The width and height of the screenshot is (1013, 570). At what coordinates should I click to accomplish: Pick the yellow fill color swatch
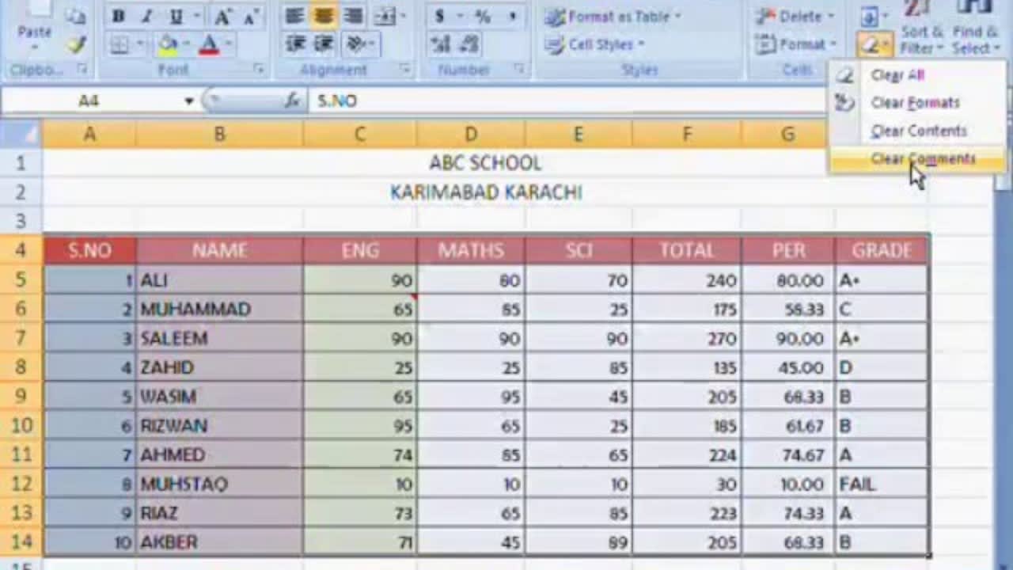(x=169, y=44)
